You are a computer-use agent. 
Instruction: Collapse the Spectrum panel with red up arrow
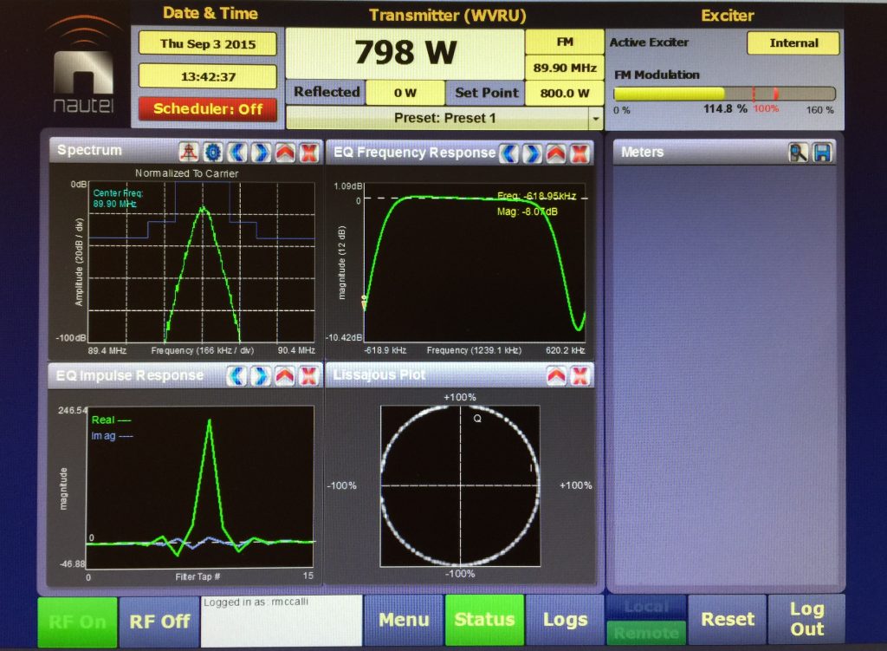click(285, 152)
